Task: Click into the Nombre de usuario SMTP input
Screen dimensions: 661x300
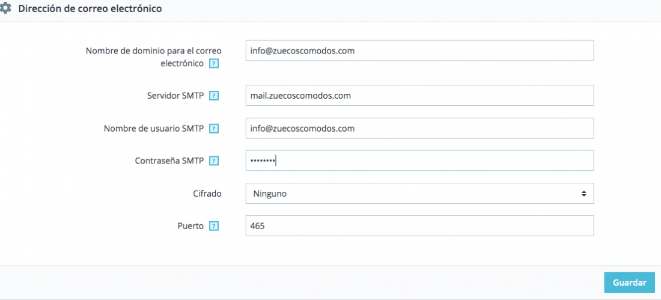Action: 419,128
